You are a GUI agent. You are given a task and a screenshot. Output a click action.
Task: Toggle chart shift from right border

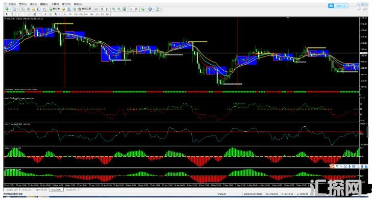[x=136, y=9]
